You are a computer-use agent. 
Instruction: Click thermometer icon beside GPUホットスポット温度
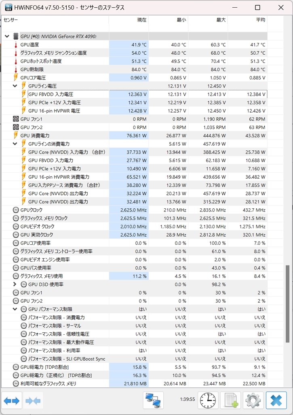(16, 61)
